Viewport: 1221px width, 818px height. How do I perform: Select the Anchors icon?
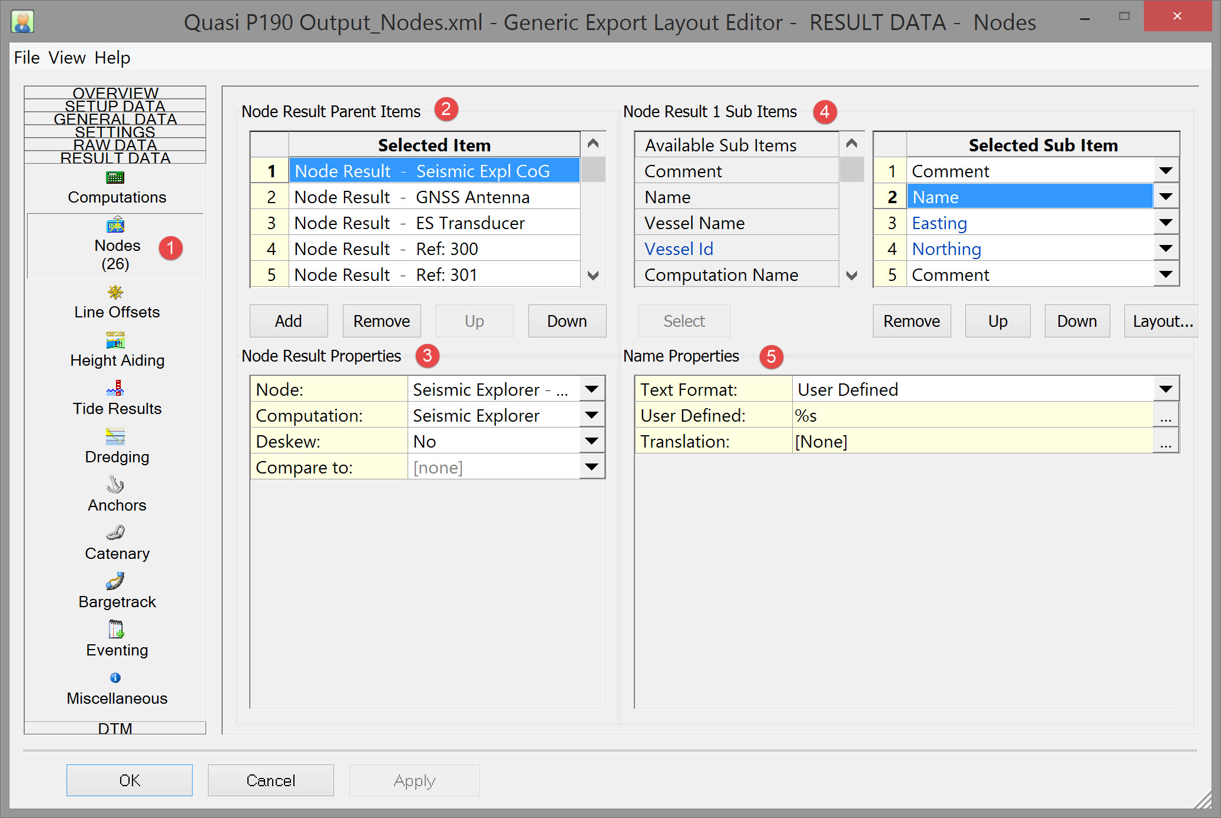point(115,485)
